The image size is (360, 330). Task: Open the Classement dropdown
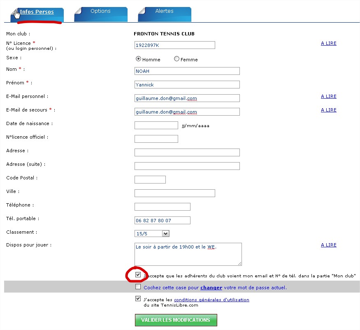point(152,234)
